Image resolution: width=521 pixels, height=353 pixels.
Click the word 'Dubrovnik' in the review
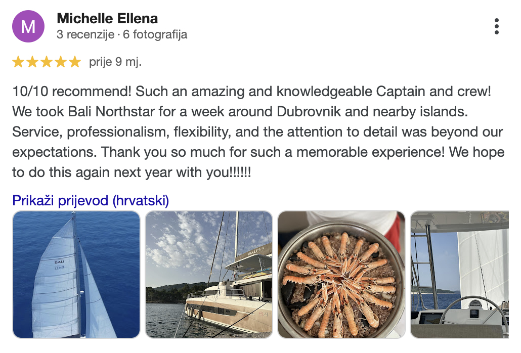pyautogui.click(x=309, y=112)
